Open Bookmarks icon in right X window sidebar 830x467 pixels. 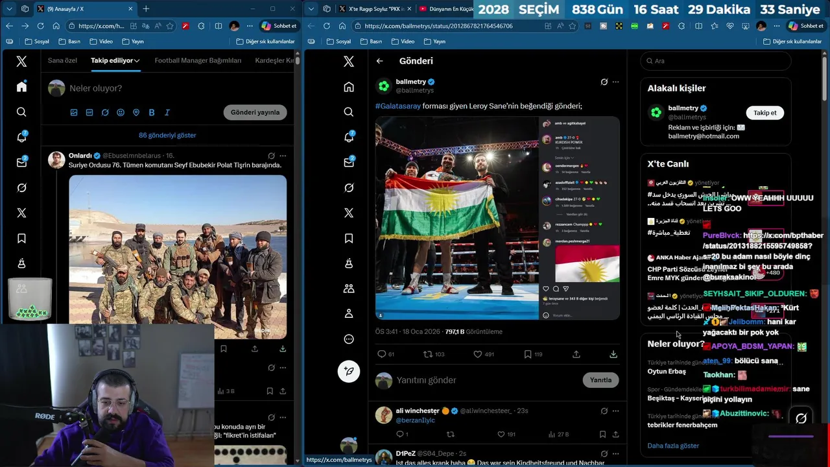click(x=349, y=238)
